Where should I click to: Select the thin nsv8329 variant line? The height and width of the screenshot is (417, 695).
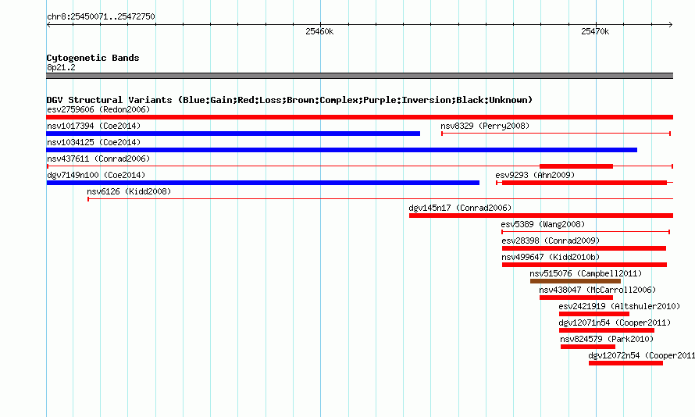click(x=556, y=134)
